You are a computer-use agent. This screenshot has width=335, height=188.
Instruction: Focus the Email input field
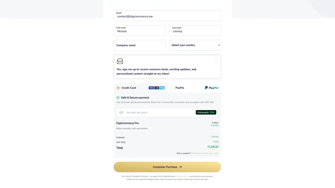pos(167,16)
